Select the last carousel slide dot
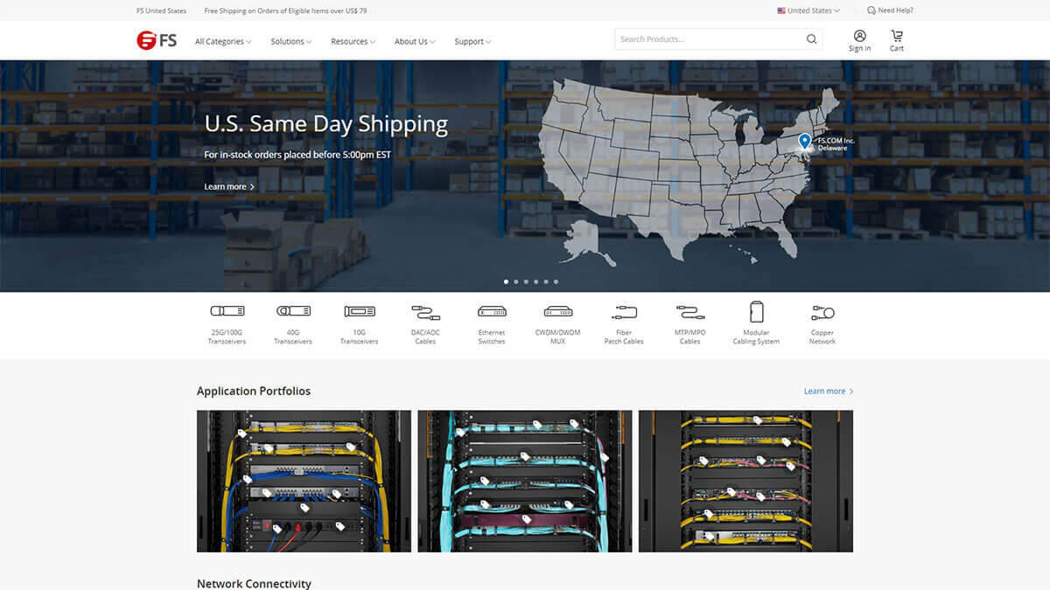 556,281
